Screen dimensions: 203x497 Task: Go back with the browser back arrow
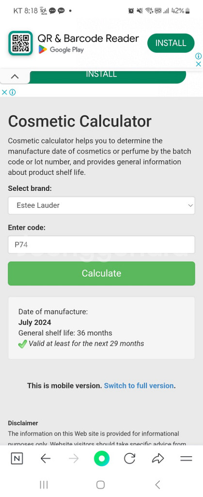46,458
